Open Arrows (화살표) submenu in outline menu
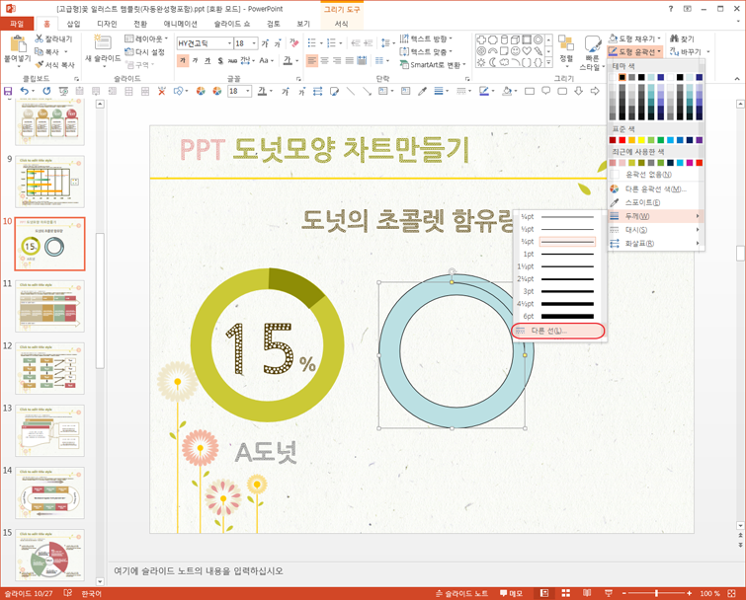The height and width of the screenshot is (600, 746). [656, 244]
